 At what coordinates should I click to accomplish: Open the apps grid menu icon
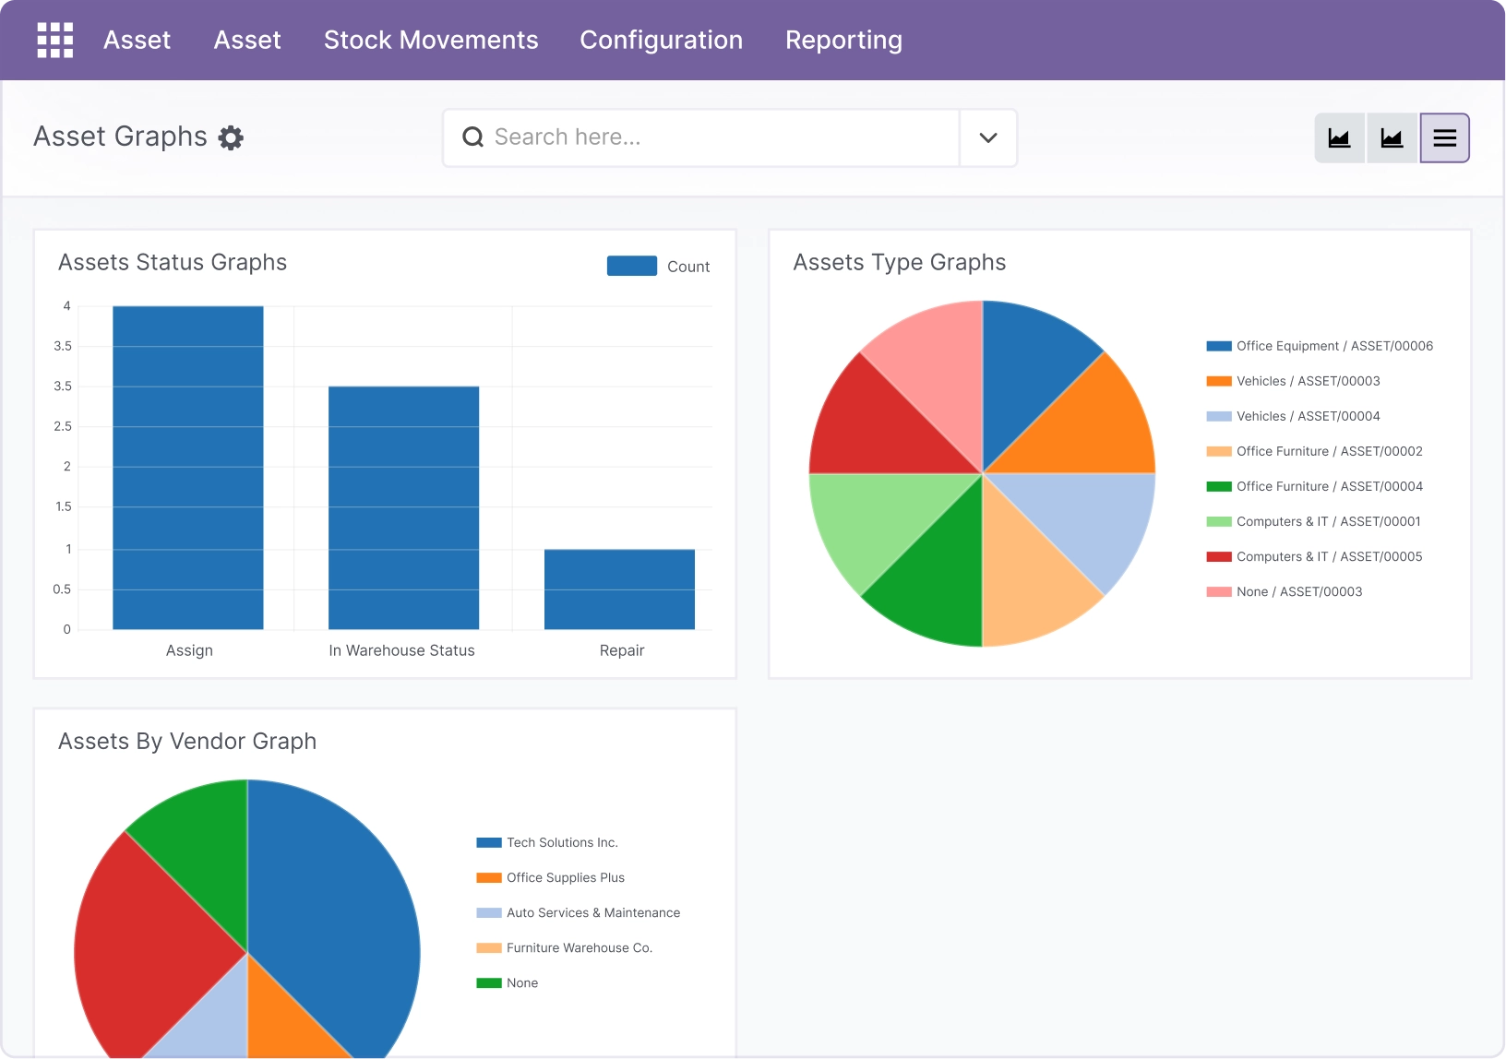[x=54, y=40]
